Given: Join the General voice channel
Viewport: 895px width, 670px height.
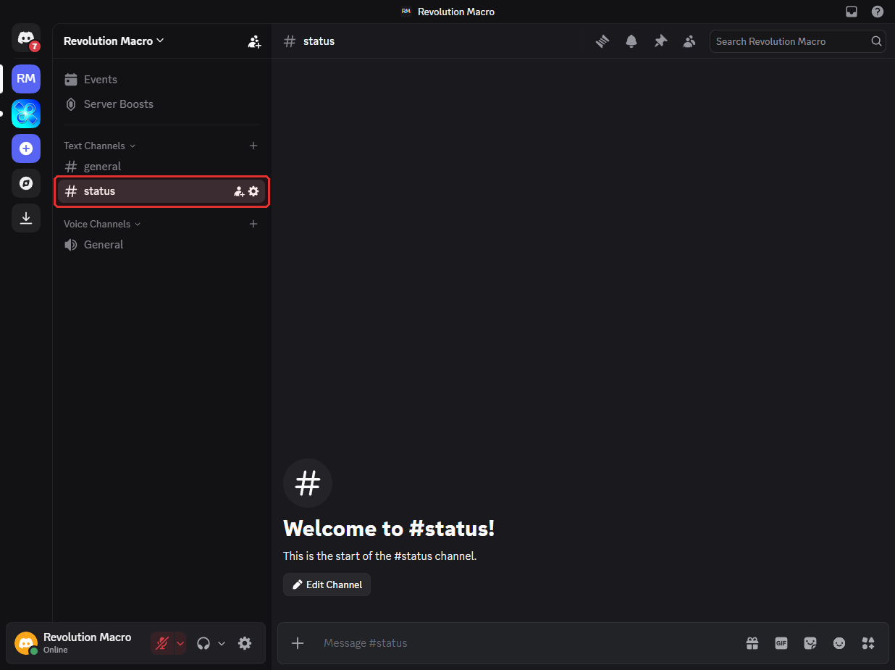Looking at the screenshot, I should (x=161, y=245).
